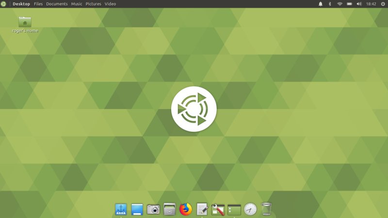Open the clock app in the dock

[250, 209]
